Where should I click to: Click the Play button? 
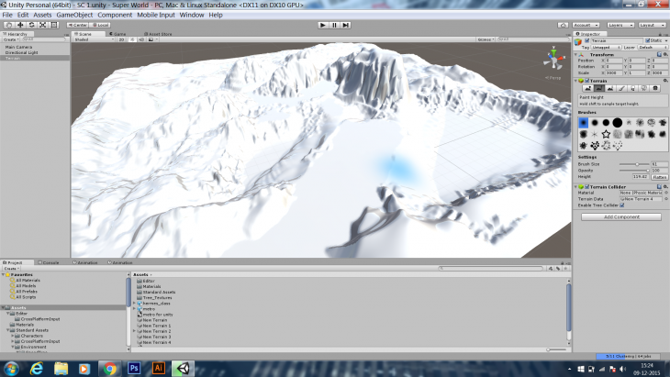pyautogui.click(x=322, y=25)
